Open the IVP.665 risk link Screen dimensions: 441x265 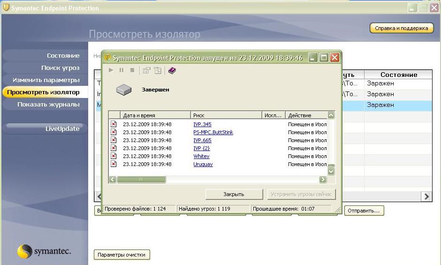pos(202,140)
